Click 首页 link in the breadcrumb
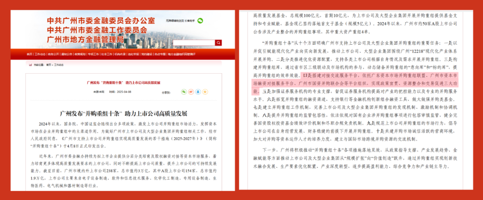 click(48, 65)
